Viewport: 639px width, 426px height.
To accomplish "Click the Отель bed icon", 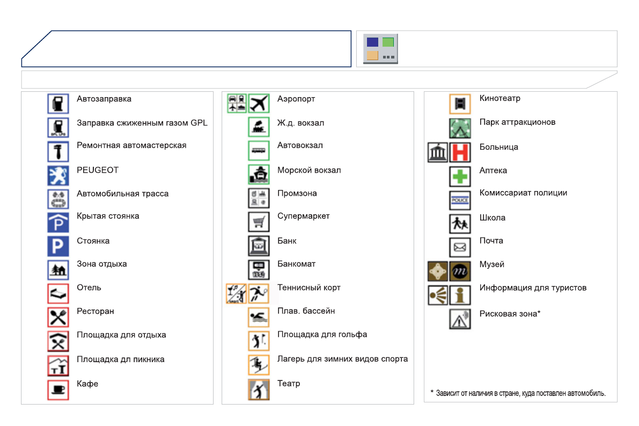I will (x=58, y=293).
